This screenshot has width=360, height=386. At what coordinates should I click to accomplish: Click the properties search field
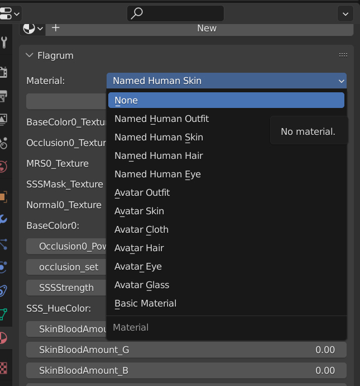coord(175,13)
